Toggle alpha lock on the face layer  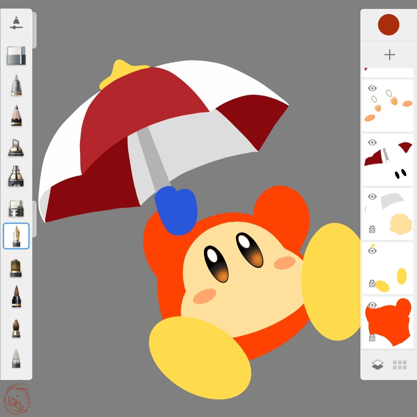pos(373,230)
